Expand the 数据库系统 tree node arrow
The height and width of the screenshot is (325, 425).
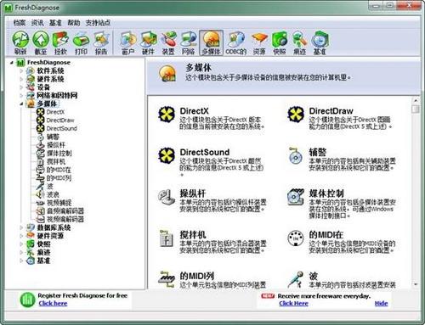(21, 227)
